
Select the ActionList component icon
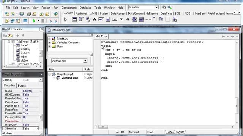(175, 19)
